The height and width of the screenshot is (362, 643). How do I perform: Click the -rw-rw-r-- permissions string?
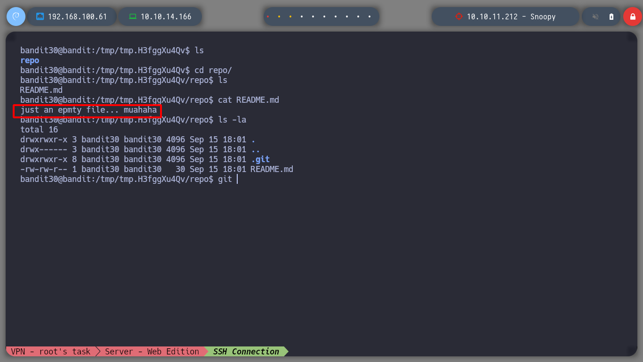point(44,169)
